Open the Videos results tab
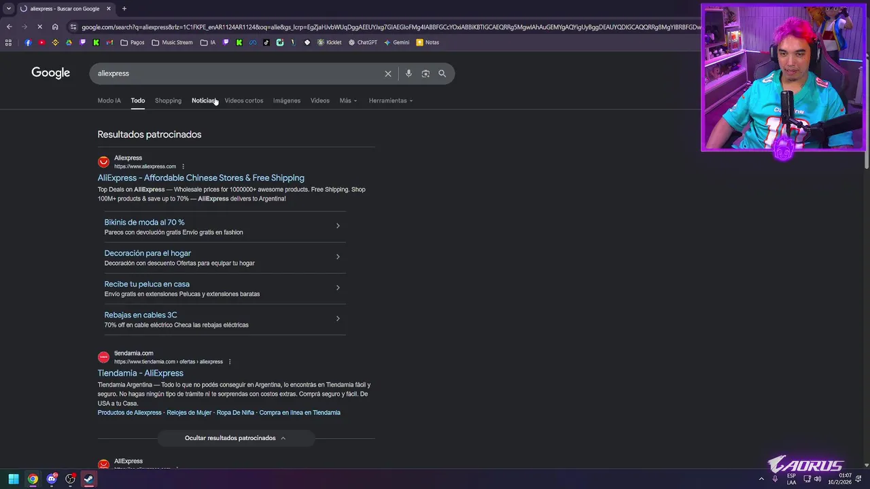The height and width of the screenshot is (489, 870). pyautogui.click(x=320, y=101)
